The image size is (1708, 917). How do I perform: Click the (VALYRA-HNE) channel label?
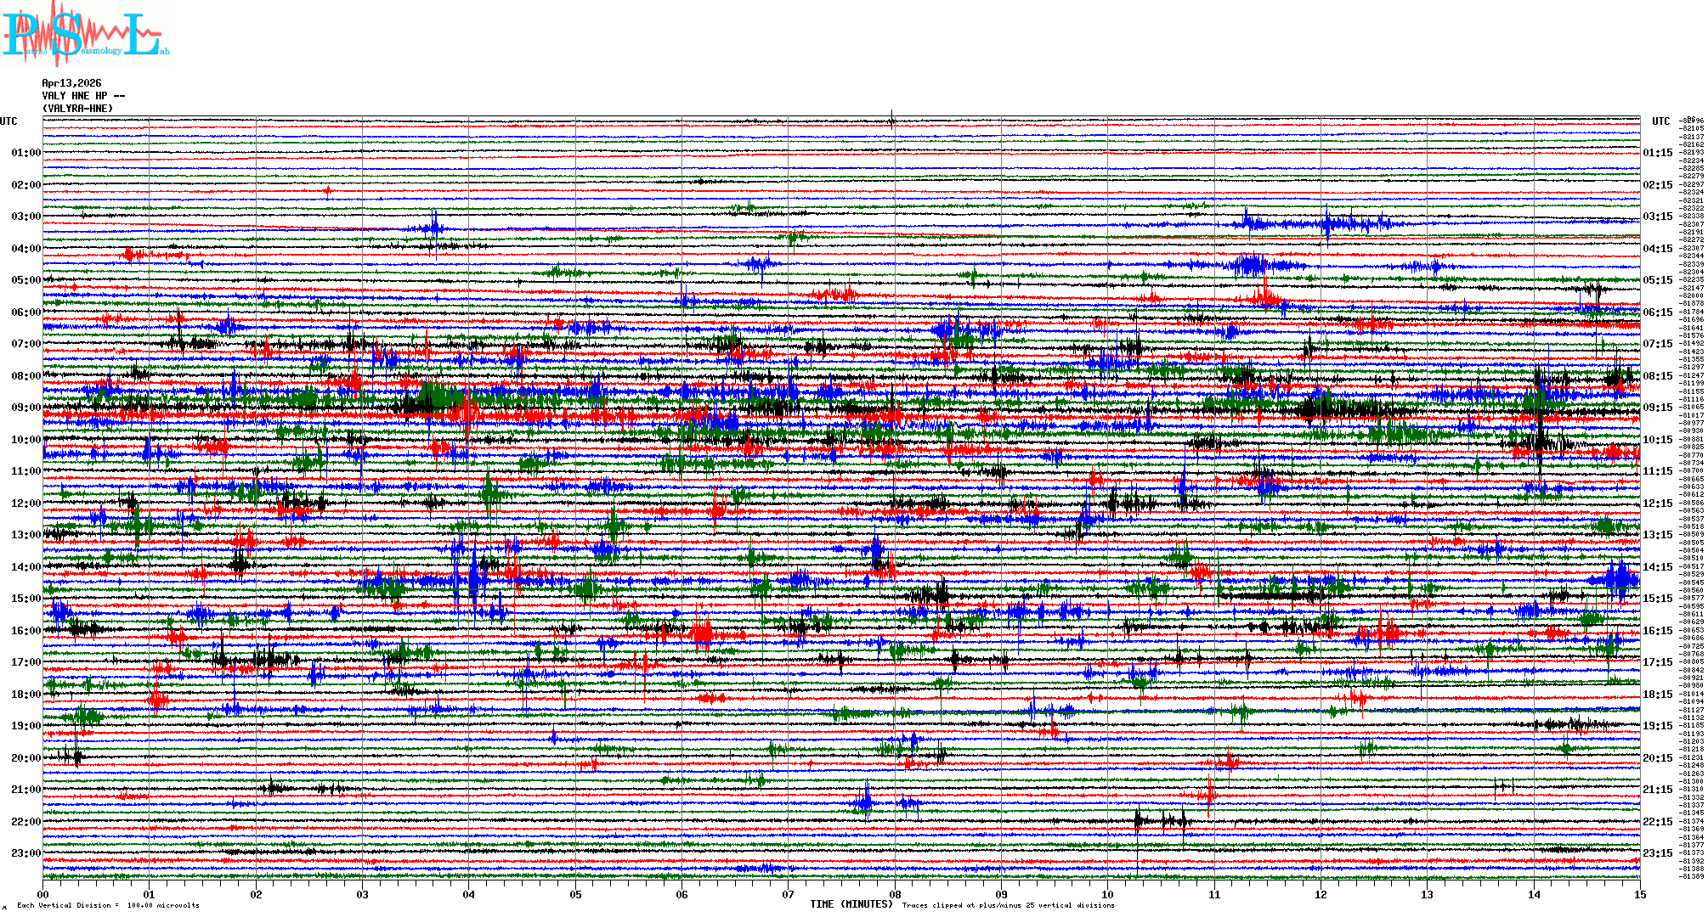[x=77, y=109]
